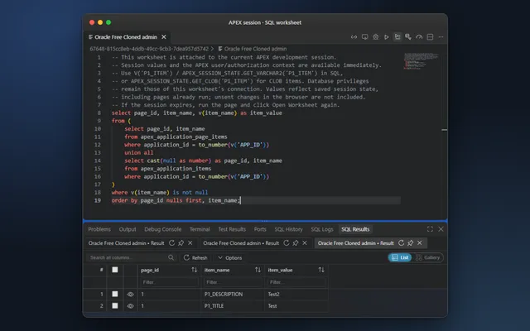Viewport: 530px width, 331px height.
Task: Click the Run Statement play icon
Action: [x=387, y=37]
